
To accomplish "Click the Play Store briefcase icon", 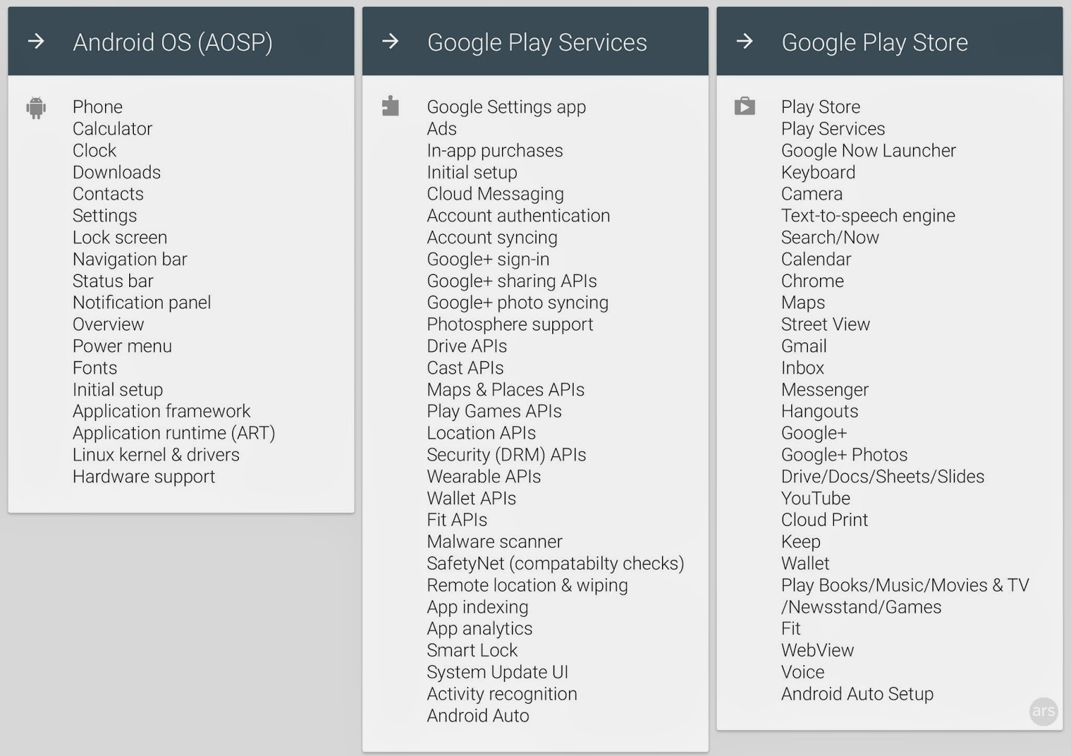I will 746,106.
